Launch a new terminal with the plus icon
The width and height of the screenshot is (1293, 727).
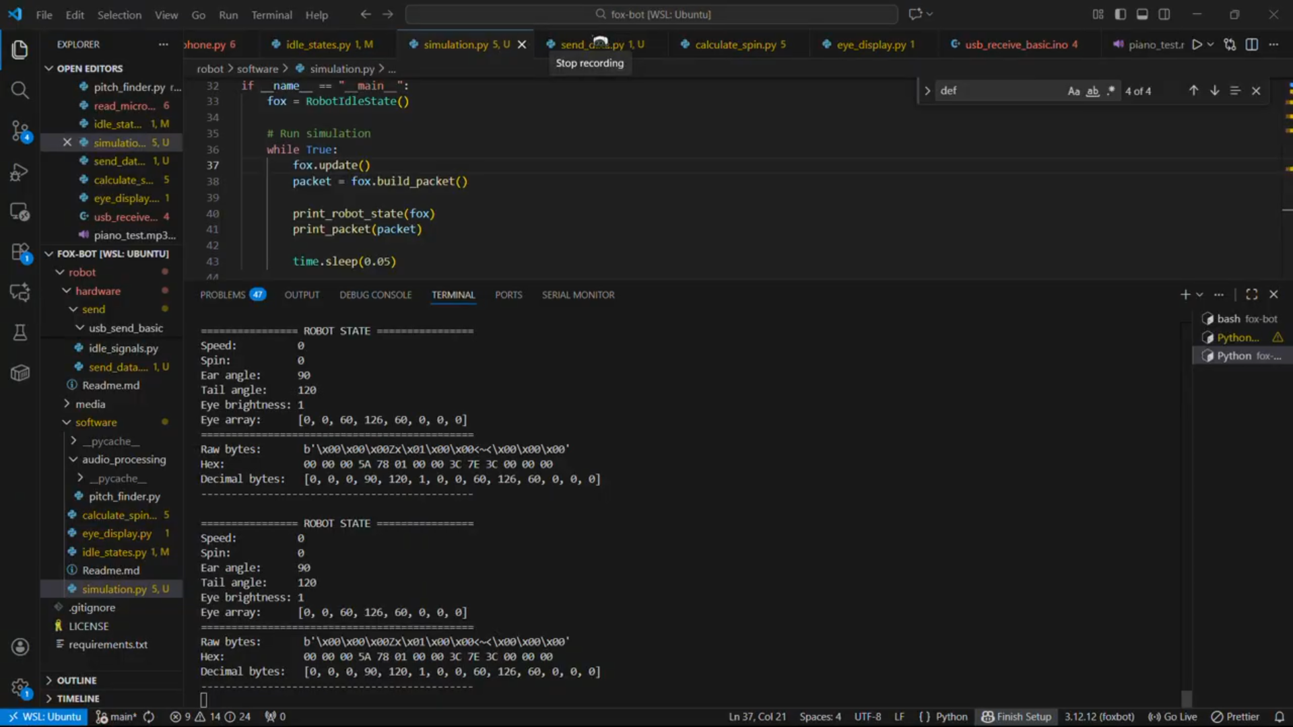coord(1185,294)
